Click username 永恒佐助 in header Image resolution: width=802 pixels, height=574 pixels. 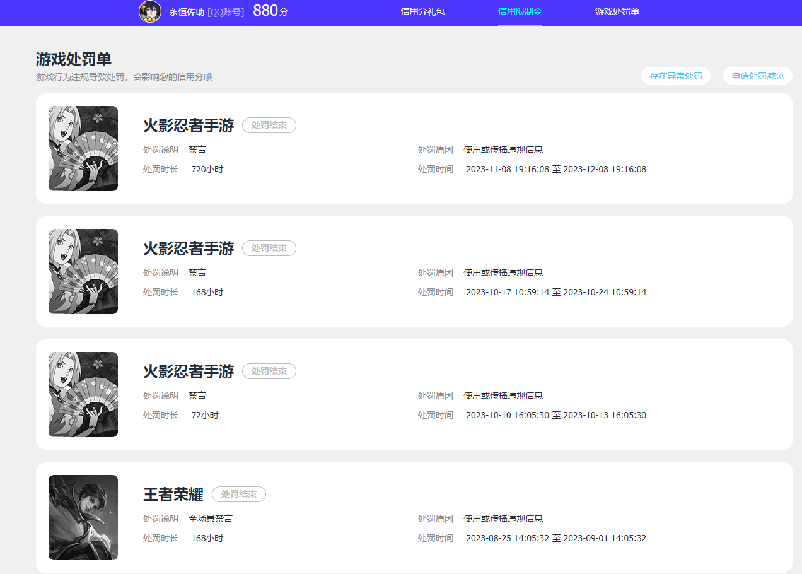tap(187, 12)
